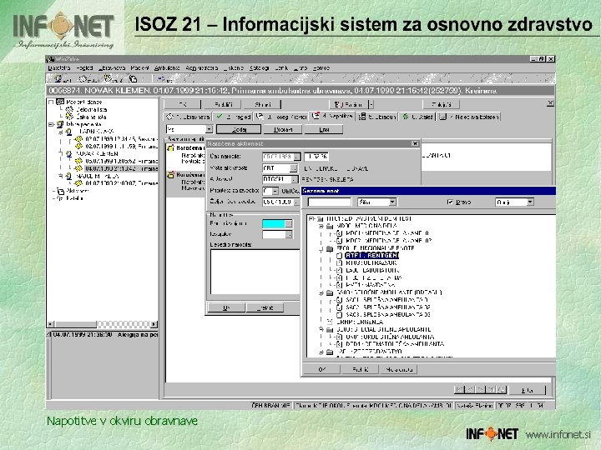
Task: Open the Čas naročila date dropdown
Action: point(297,157)
